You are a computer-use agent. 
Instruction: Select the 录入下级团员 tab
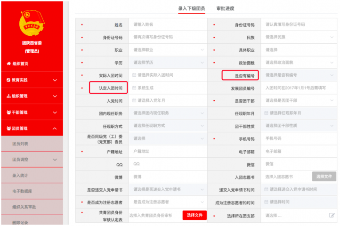point(191,8)
